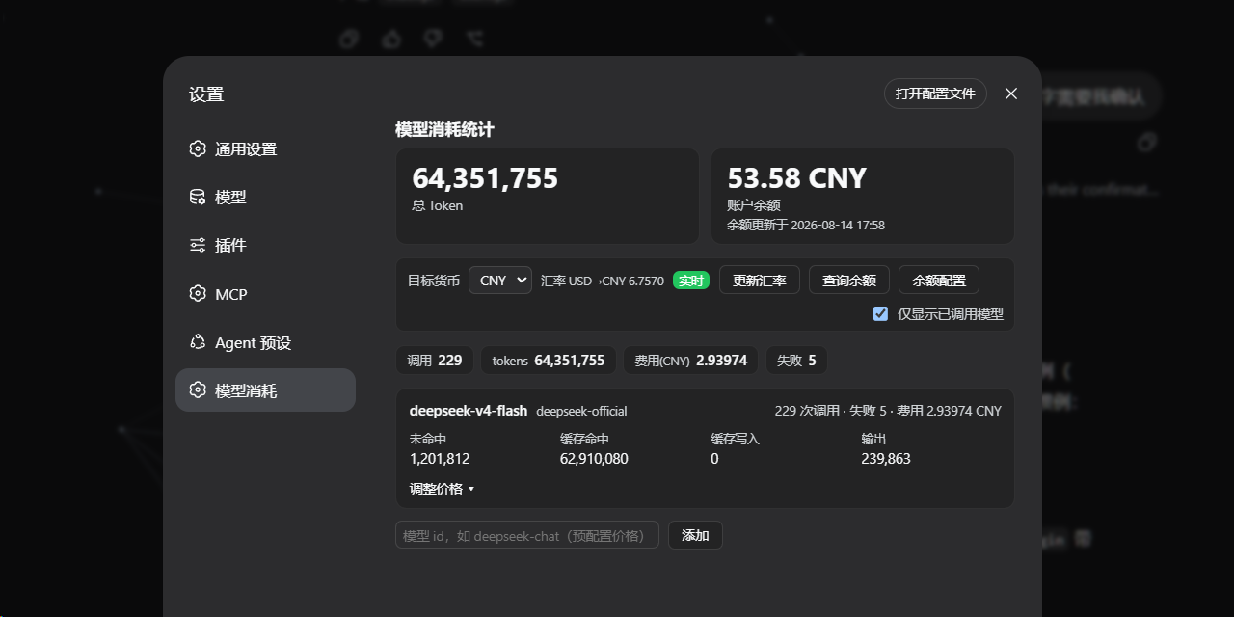The height and width of the screenshot is (617, 1234).
Task: Expand 调整价格 for deepseek-v4-flash
Action: pyautogui.click(x=443, y=489)
